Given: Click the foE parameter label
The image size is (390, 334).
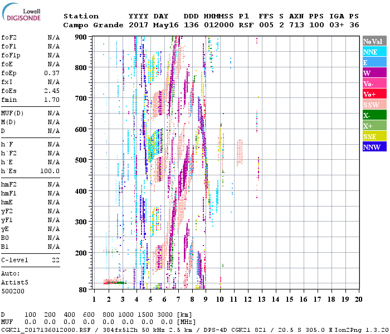Looking at the screenshot, I should click(7, 65).
